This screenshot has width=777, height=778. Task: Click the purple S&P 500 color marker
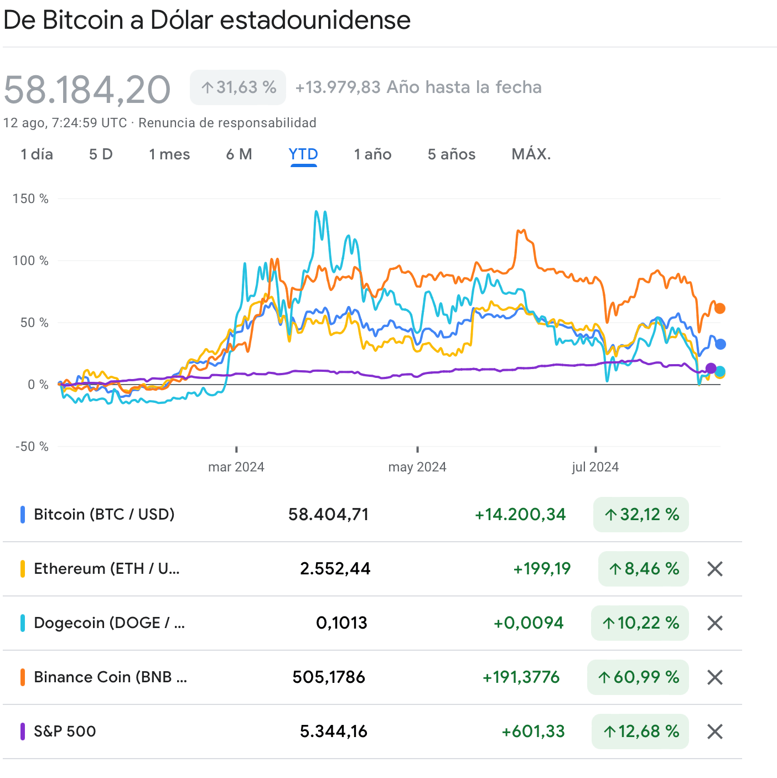23,732
